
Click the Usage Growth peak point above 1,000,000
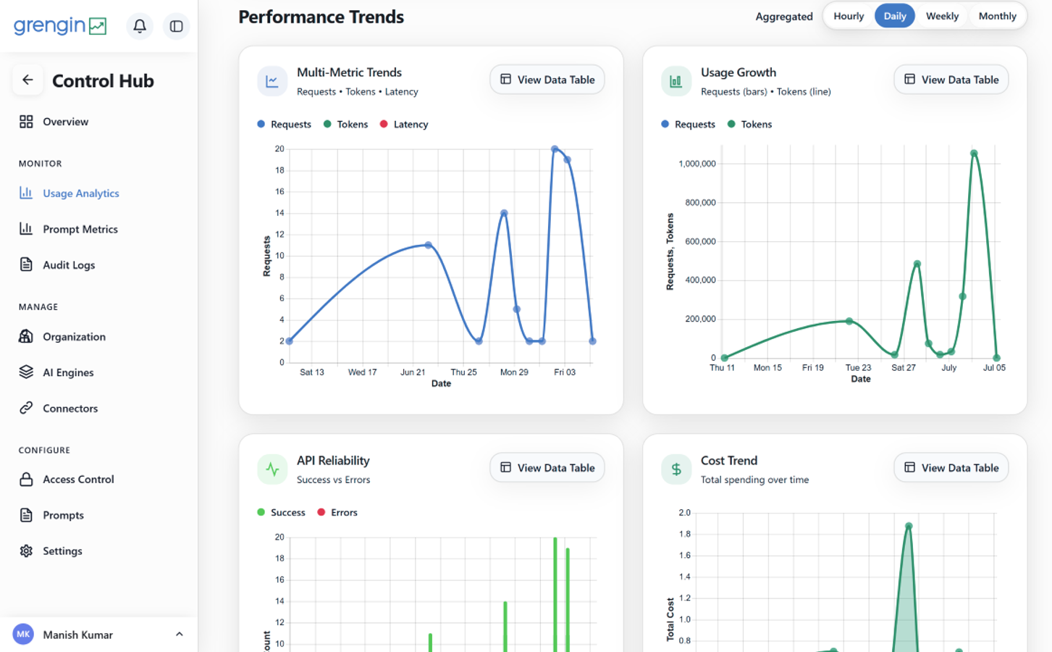click(975, 154)
